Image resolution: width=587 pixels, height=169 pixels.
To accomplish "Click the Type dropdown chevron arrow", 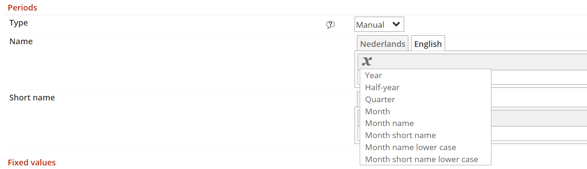I will point(396,24).
